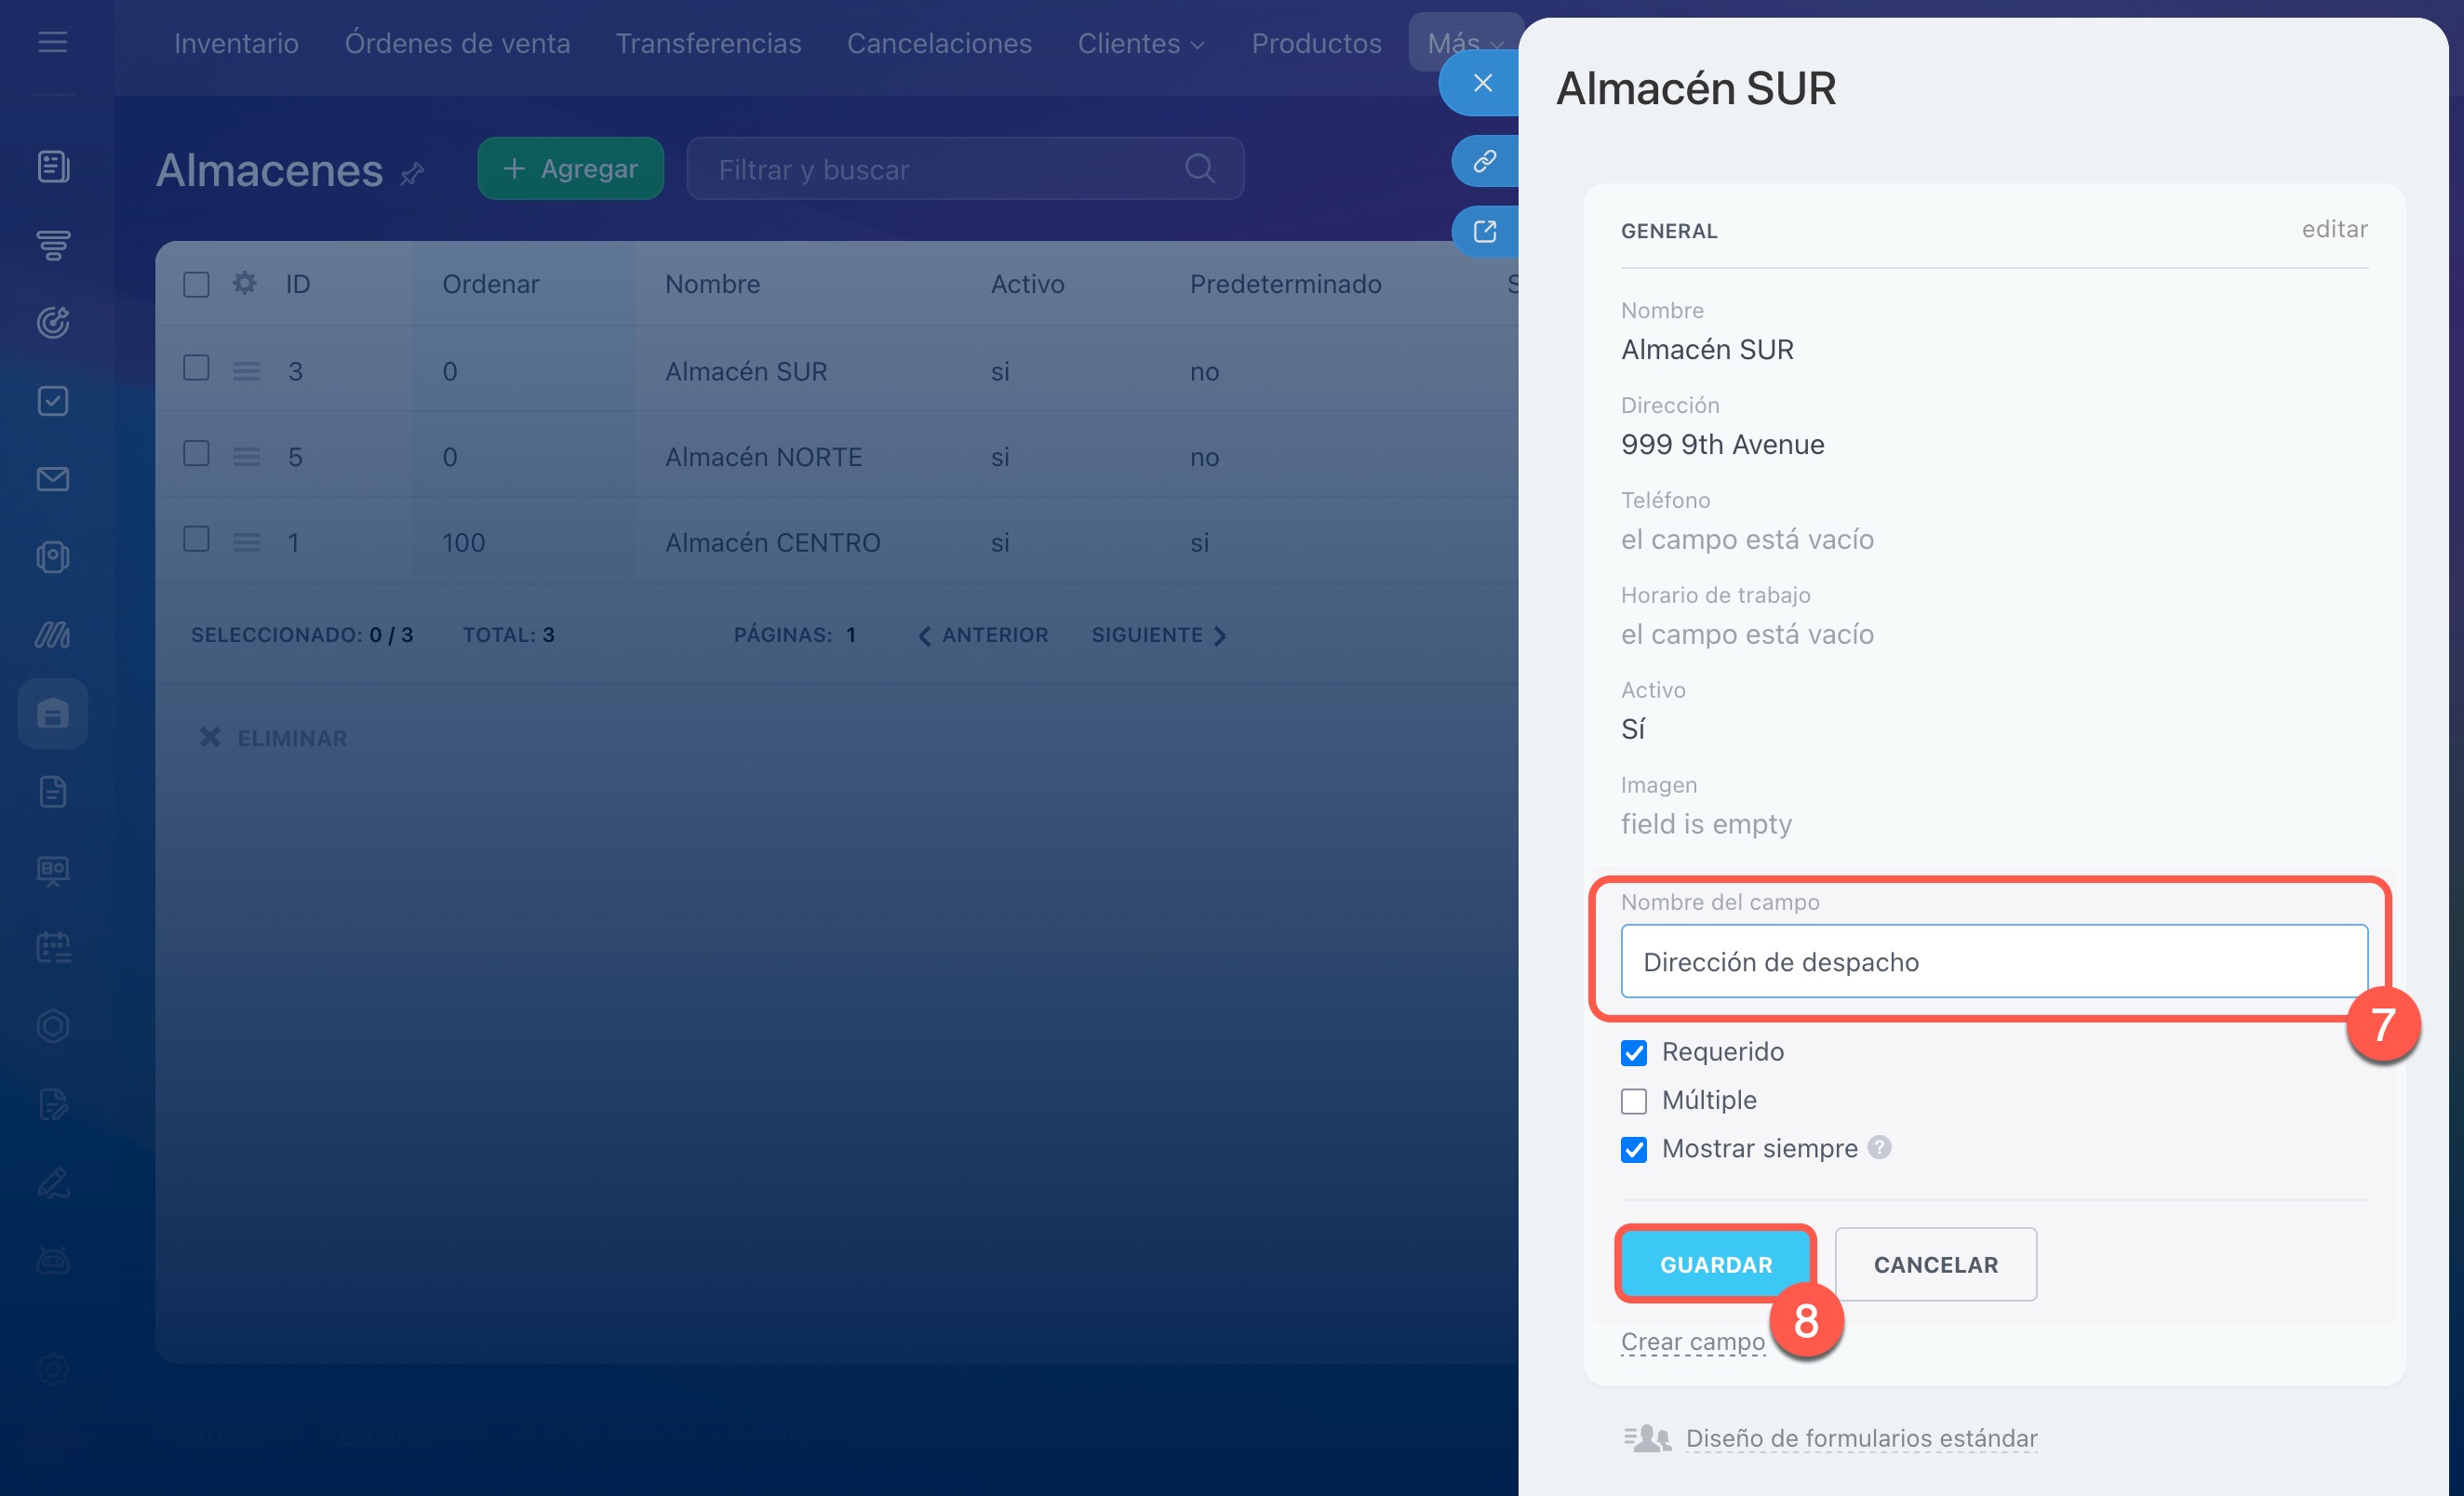Open grid settings gear icon
Screen dimensions: 2464x1496
(x=244, y=283)
